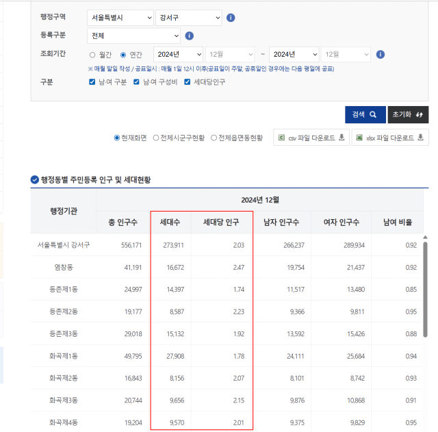Click the 남여 비율 column header
Screen dimensions: 438x432
pyautogui.click(x=398, y=223)
